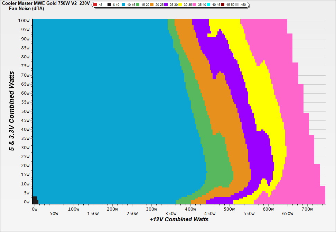Click the orange 20-25 legend swatch
The height and width of the screenshot is (232, 336).
(152, 5)
